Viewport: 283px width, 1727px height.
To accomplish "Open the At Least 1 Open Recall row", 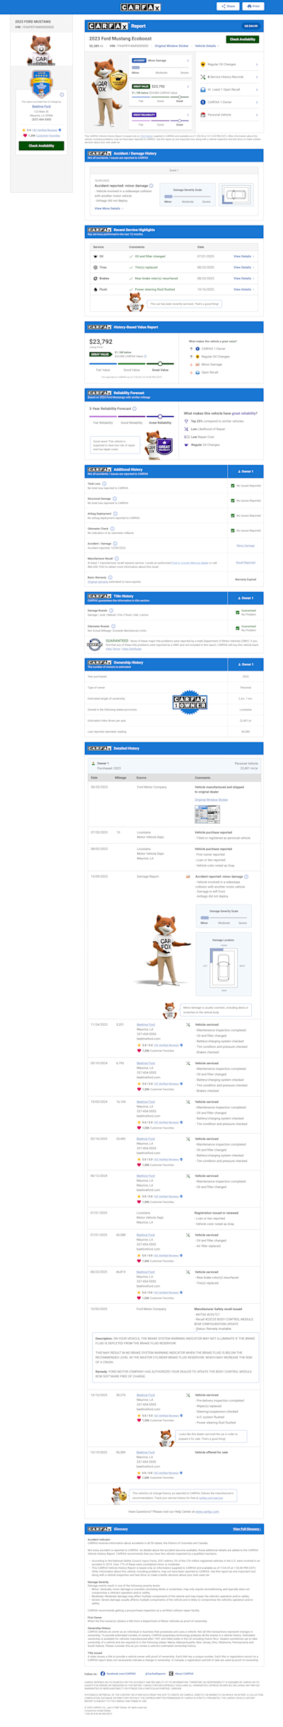I will [229, 89].
